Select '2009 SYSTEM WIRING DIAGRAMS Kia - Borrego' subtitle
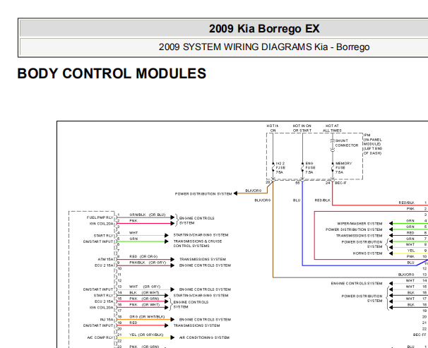Image resolution: width=428 pixels, height=348 pixels. (264, 47)
